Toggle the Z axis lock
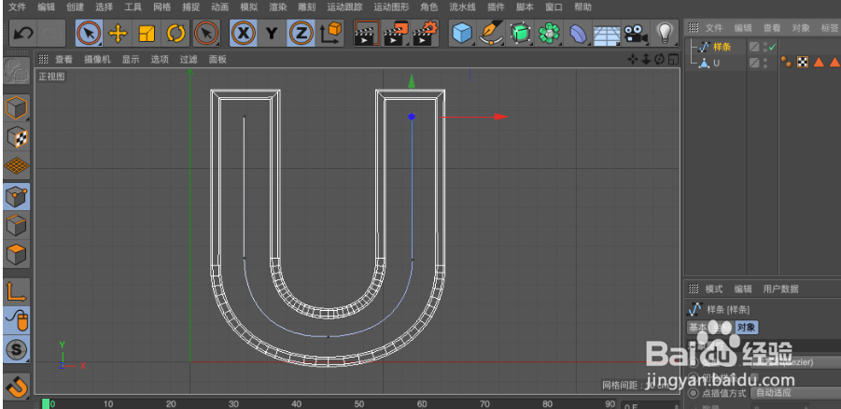 [x=301, y=34]
